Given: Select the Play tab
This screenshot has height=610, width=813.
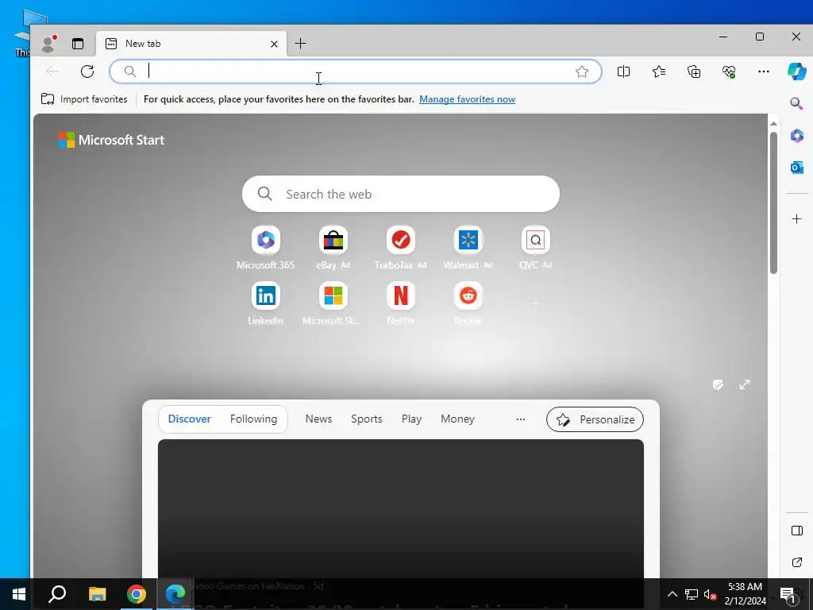Looking at the screenshot, I should (x=412, y=419).
